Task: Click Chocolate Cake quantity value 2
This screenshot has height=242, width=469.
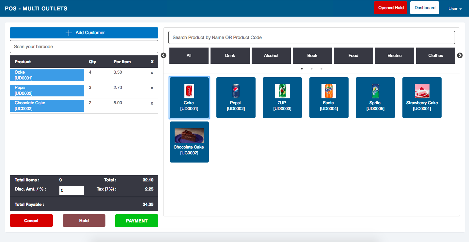Action: click(90, 103)
